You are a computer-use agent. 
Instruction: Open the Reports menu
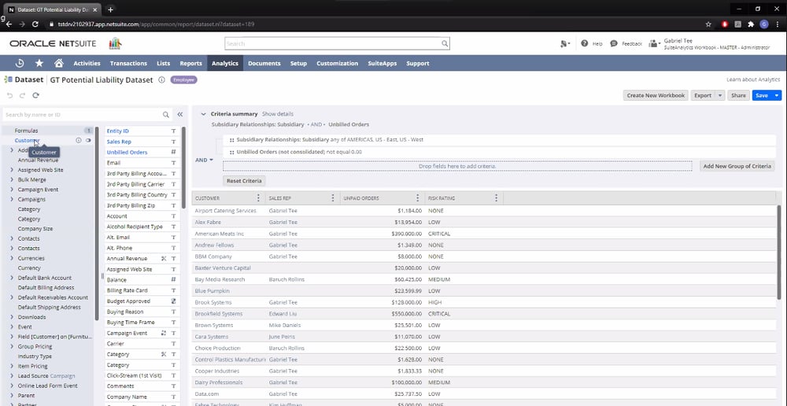pyautogui.click(x=190, y=63)
